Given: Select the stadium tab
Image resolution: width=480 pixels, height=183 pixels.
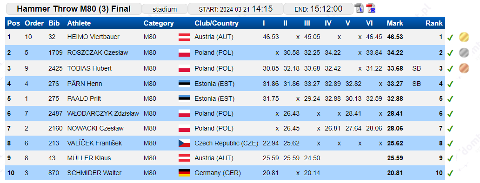Looking at the screenshot, I should pos(165,9).
